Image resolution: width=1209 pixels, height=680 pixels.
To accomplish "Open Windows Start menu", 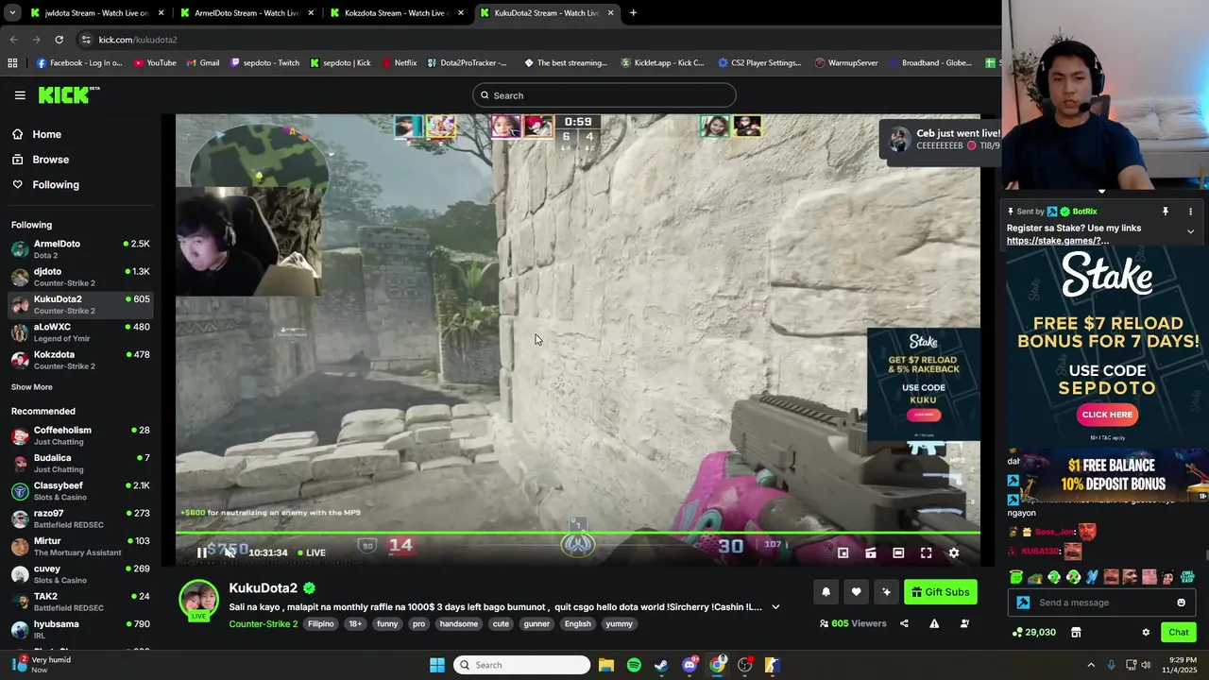I will [x=437, y=665].
